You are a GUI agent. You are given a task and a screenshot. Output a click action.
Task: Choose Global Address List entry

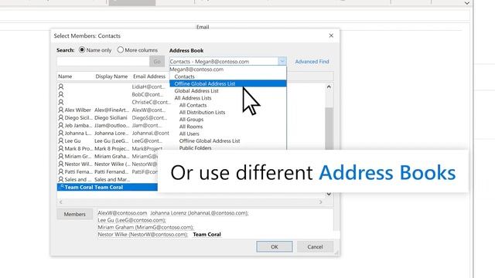[196, 91]
